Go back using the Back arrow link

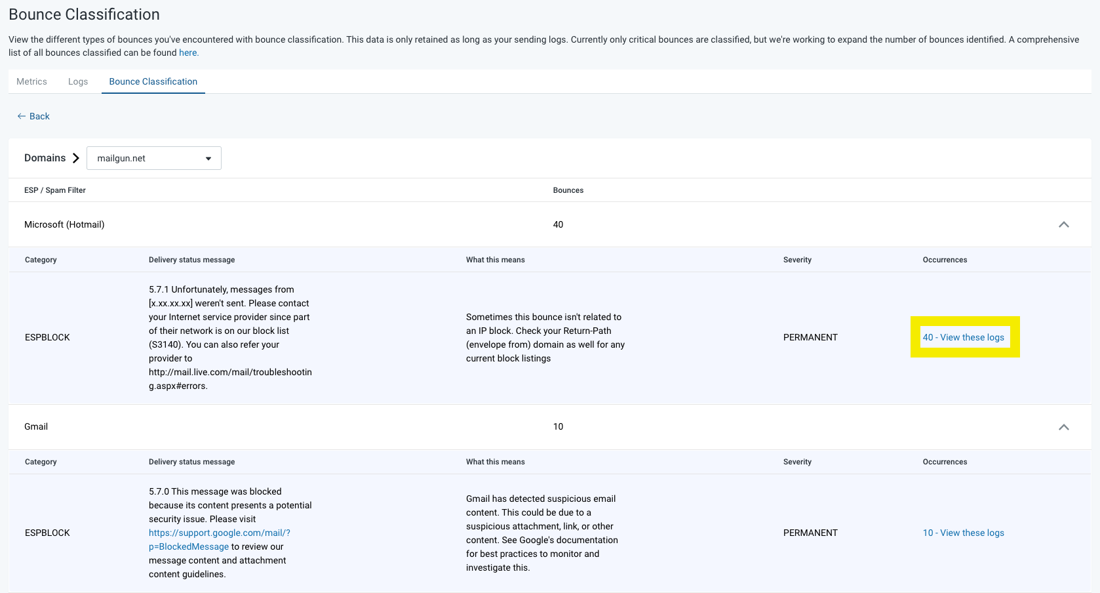click(33, 116)
